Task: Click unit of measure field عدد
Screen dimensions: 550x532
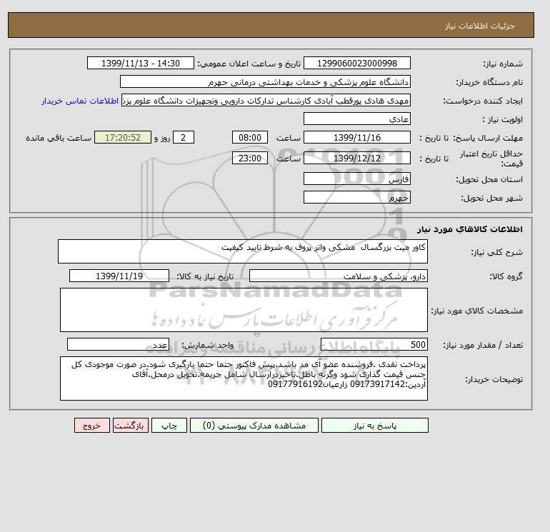Action: pyautogui.click(x=118, y=344)
